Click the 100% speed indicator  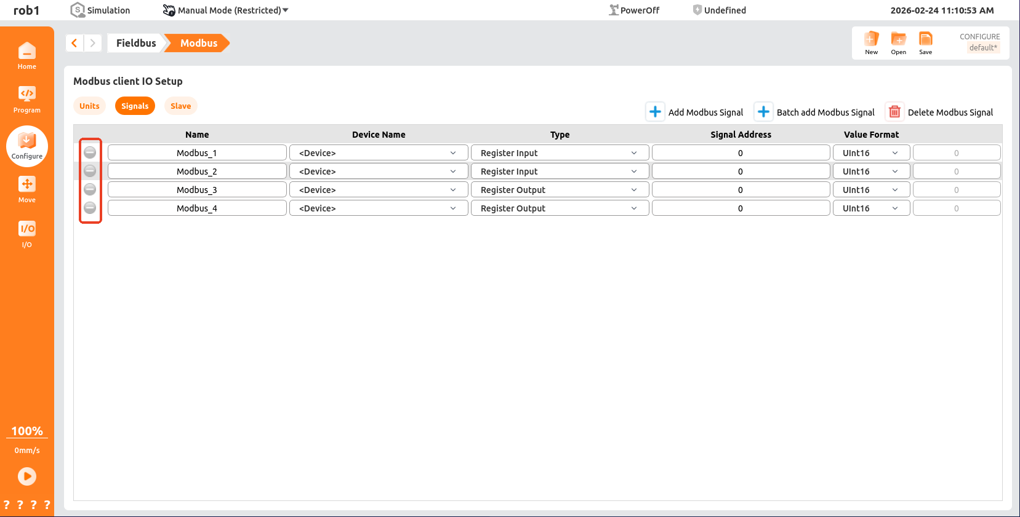[27, 431]
